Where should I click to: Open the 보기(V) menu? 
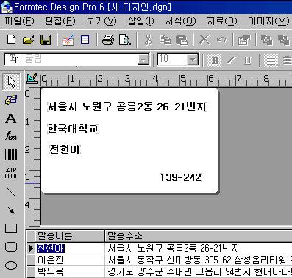pos(102,21)
